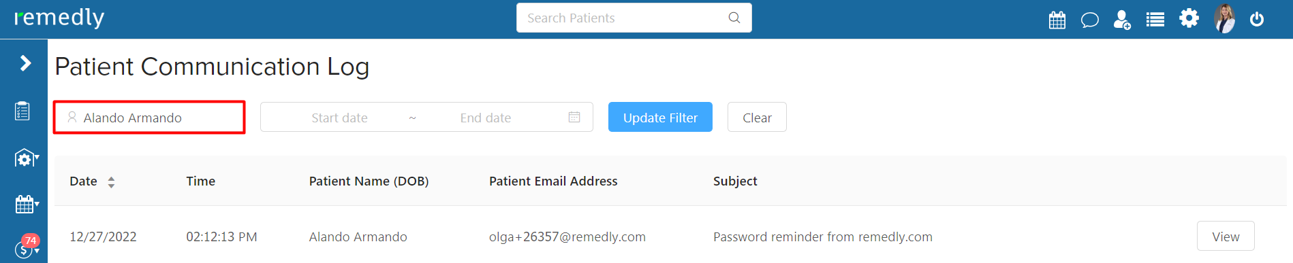
Task: Select the Start date field
Action: point(339,118)
